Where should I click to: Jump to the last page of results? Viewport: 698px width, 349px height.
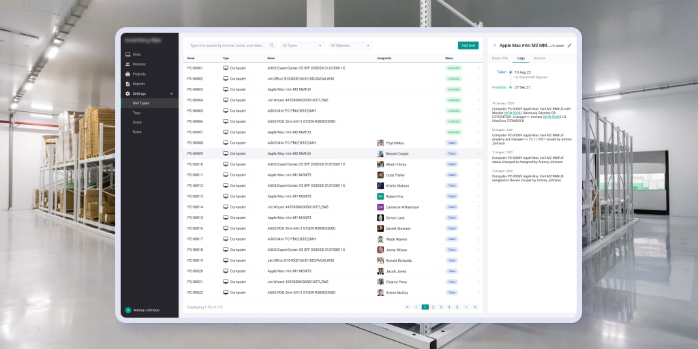coord(475,307)
